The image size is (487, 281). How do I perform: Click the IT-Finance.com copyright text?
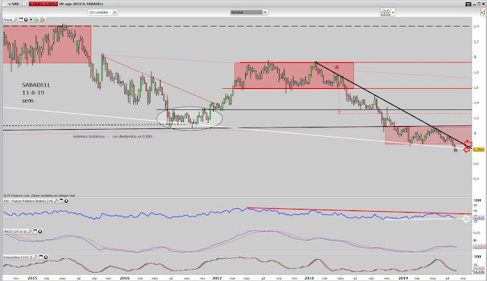tap(40, 195)
